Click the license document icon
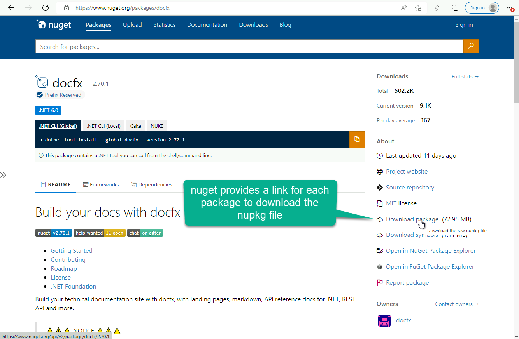Screen dimensions: 519x339 380,203
